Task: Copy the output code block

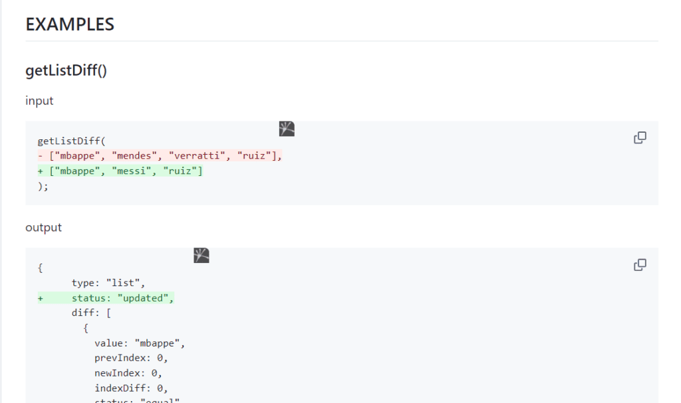Action: [640, 265]
